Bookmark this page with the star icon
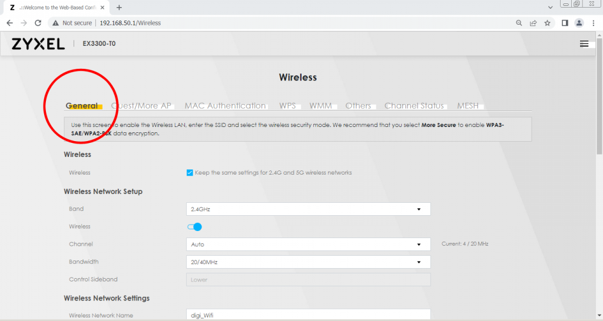This screenshot has width=603, height=321. point(547,23)
